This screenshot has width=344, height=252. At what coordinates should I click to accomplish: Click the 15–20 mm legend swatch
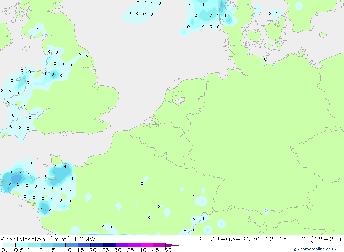point(85,245)
